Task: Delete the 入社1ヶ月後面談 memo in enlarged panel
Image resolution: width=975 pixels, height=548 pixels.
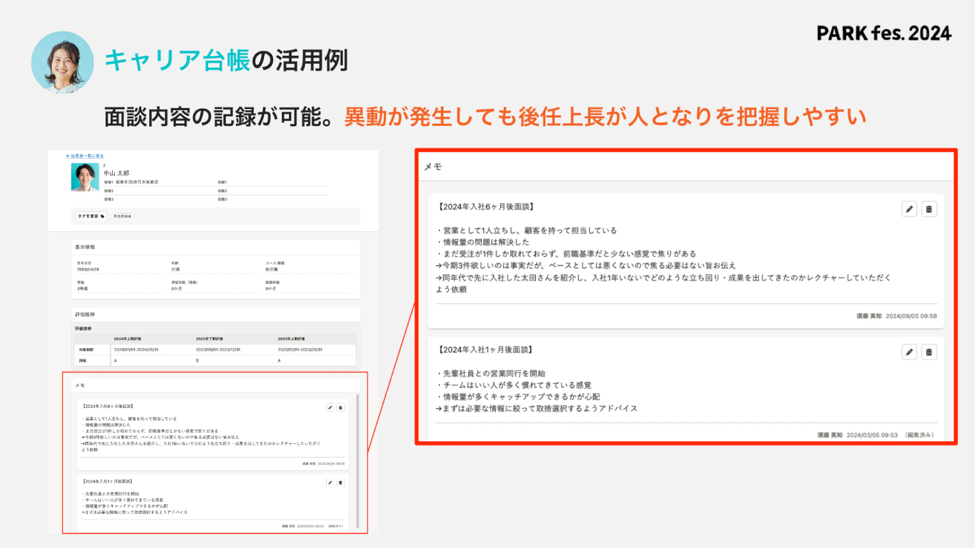Action: pos(929,352)
